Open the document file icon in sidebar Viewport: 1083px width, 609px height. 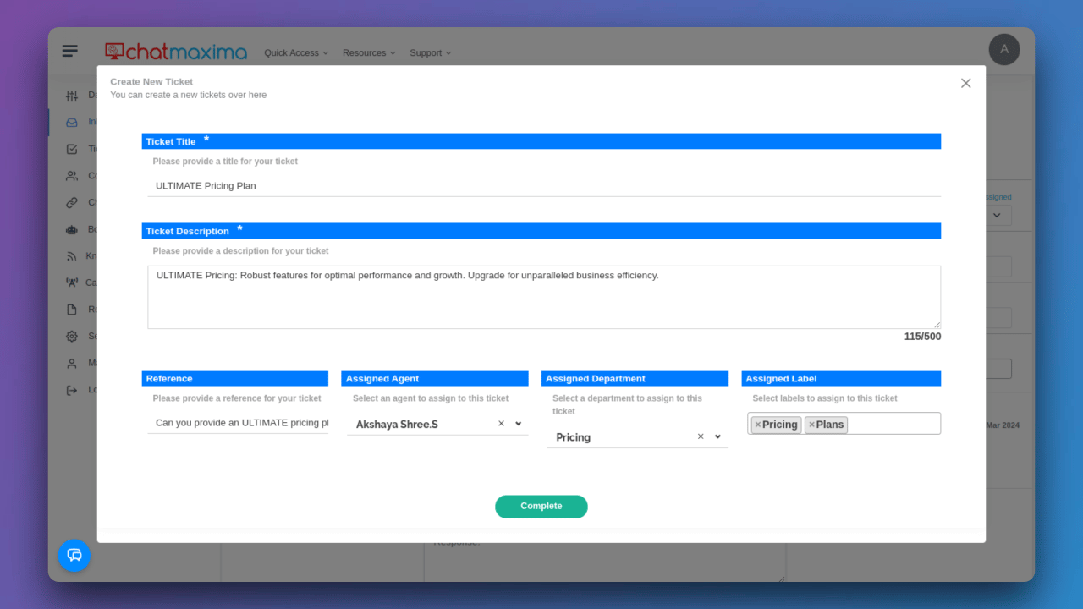(72, 310)
